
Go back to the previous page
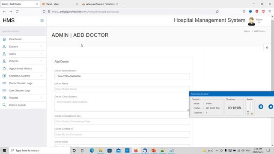coord(4,12)
